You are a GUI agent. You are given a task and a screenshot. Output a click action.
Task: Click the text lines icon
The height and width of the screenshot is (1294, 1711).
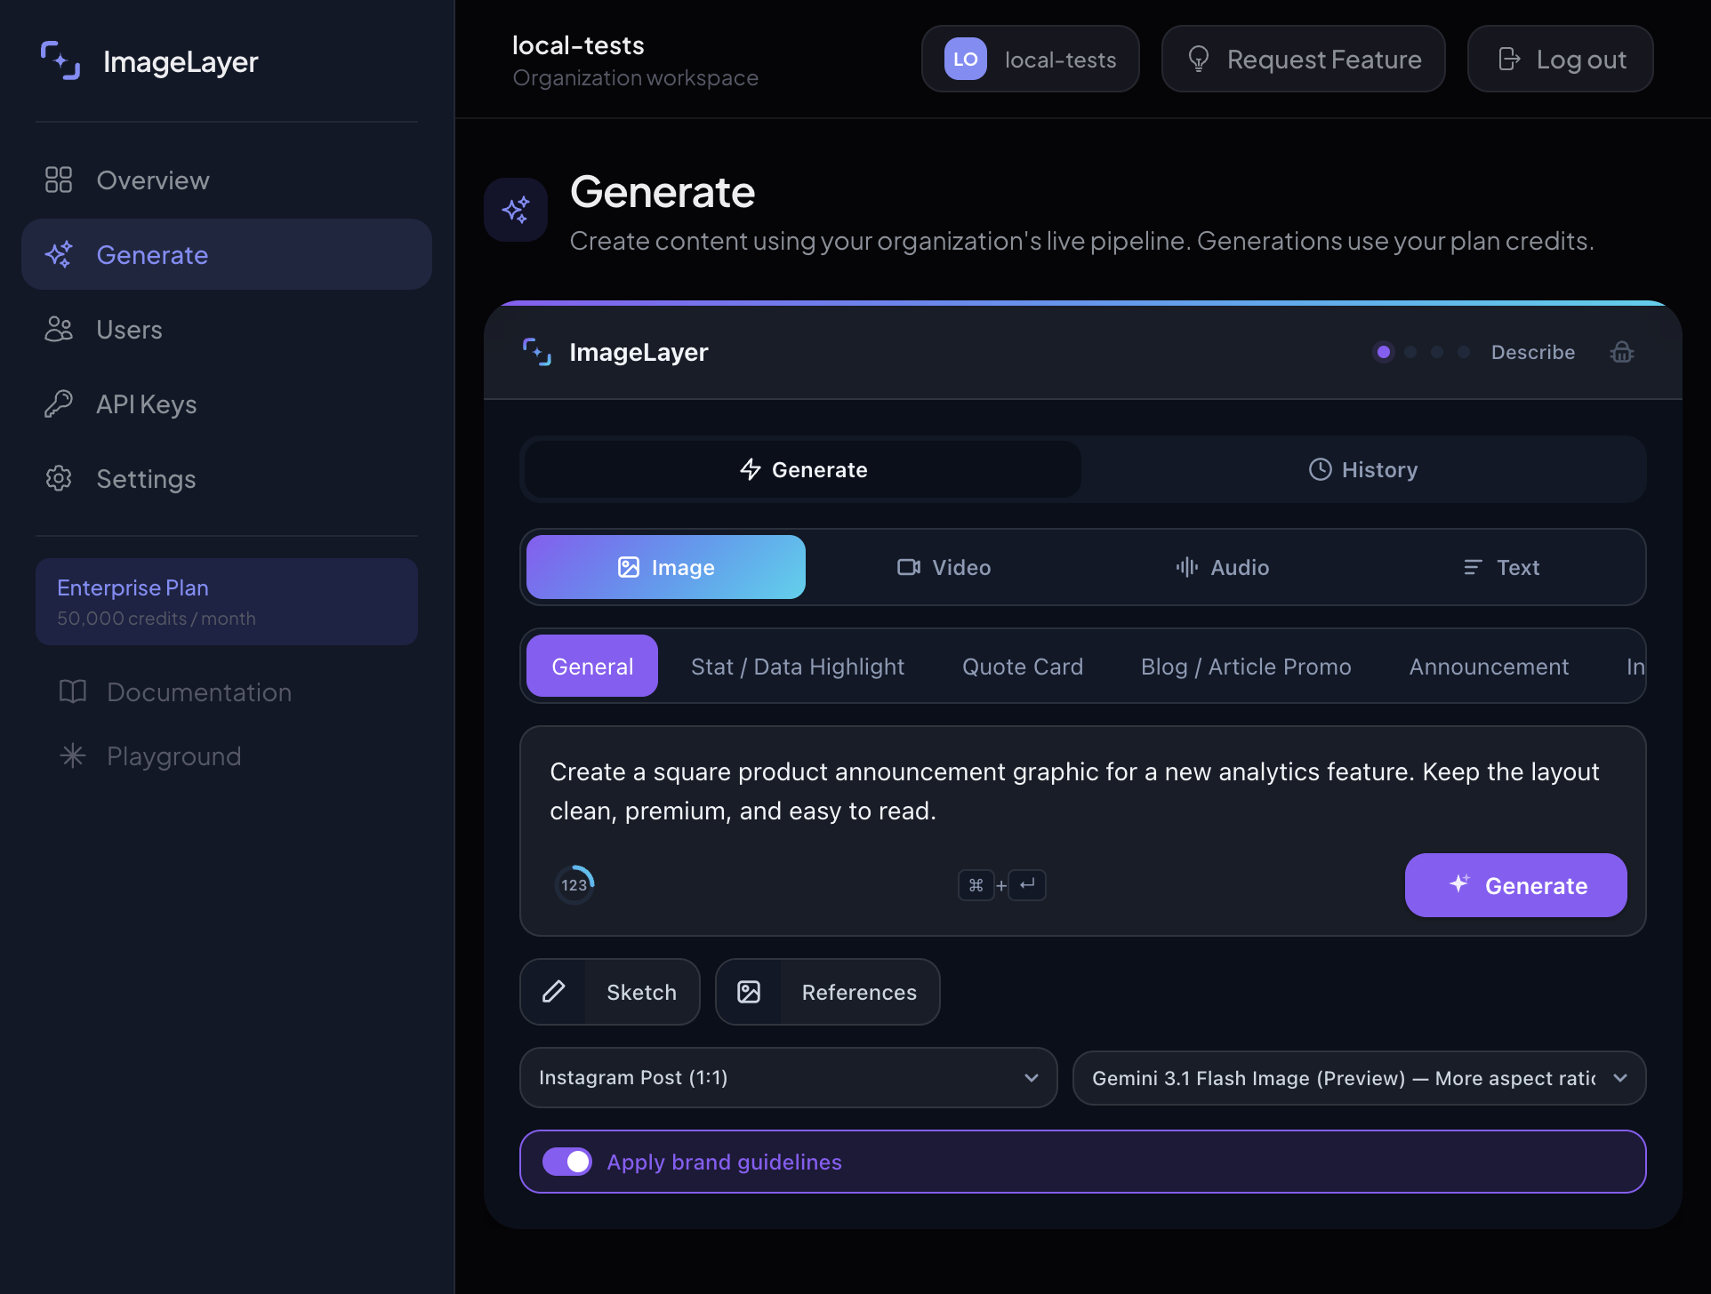1474,567
